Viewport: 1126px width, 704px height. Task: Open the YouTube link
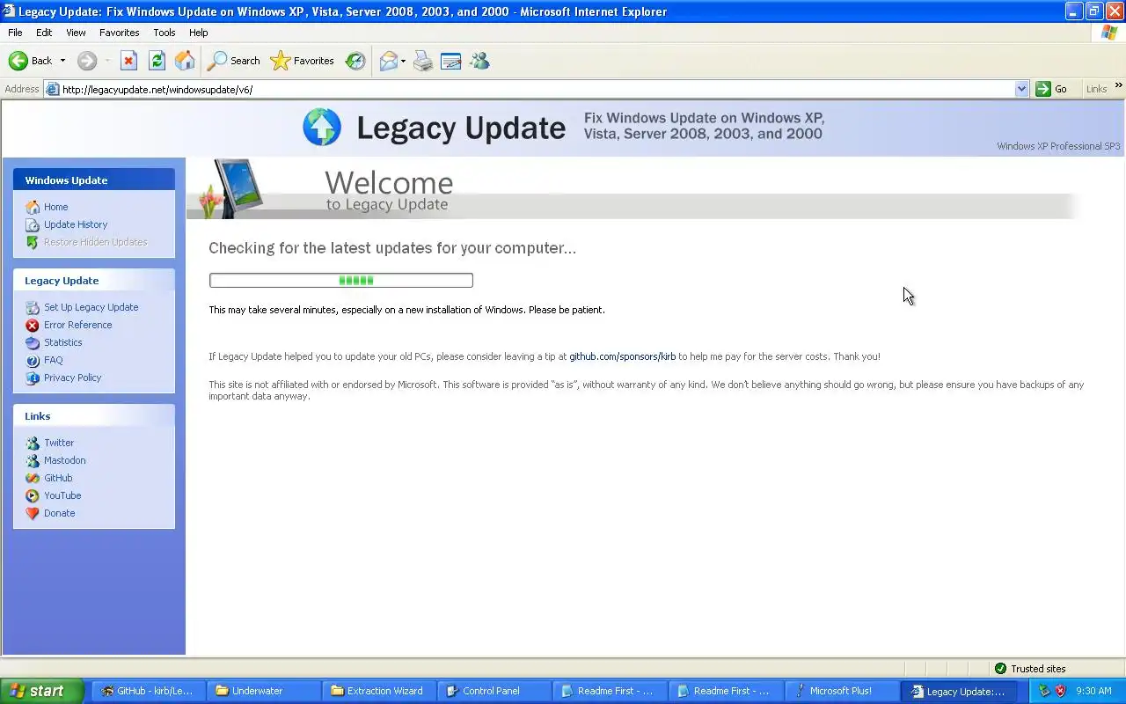(x=62, y=495)
